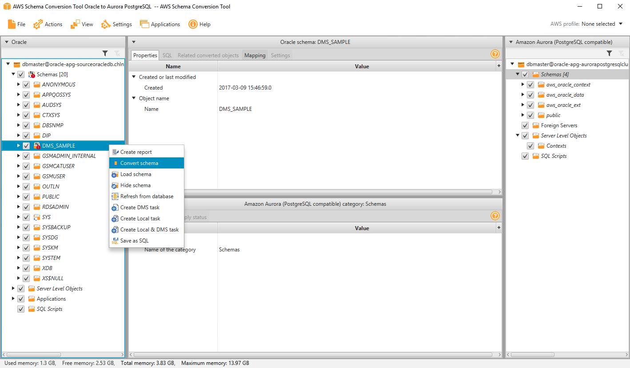Click the Create report icon in the context menu

pos(116,152)
